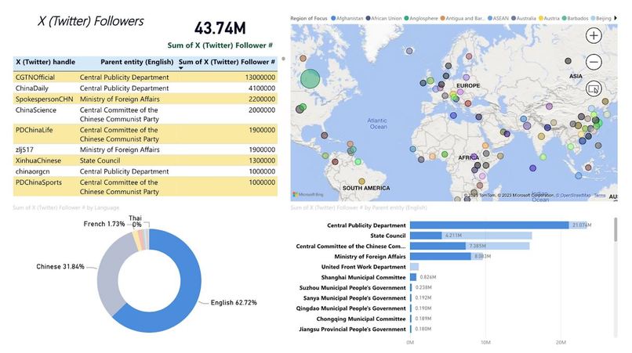Select the Shanghai Municipal Committee bar label
The width and height of the screenshot is (632, 353).
click(363, 277)
